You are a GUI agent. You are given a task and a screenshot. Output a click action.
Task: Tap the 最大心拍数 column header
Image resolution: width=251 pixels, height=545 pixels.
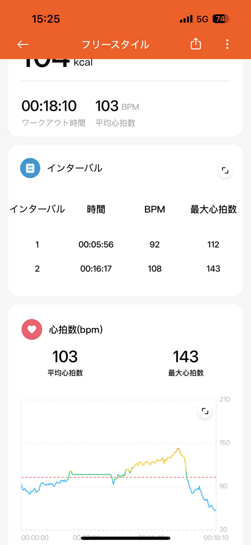pos(213,209)
